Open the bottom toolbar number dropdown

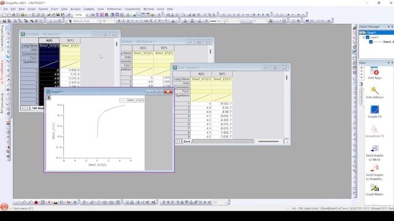tap(226, 202)
